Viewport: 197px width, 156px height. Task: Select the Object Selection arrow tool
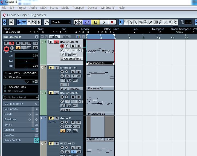pos(121,22)
